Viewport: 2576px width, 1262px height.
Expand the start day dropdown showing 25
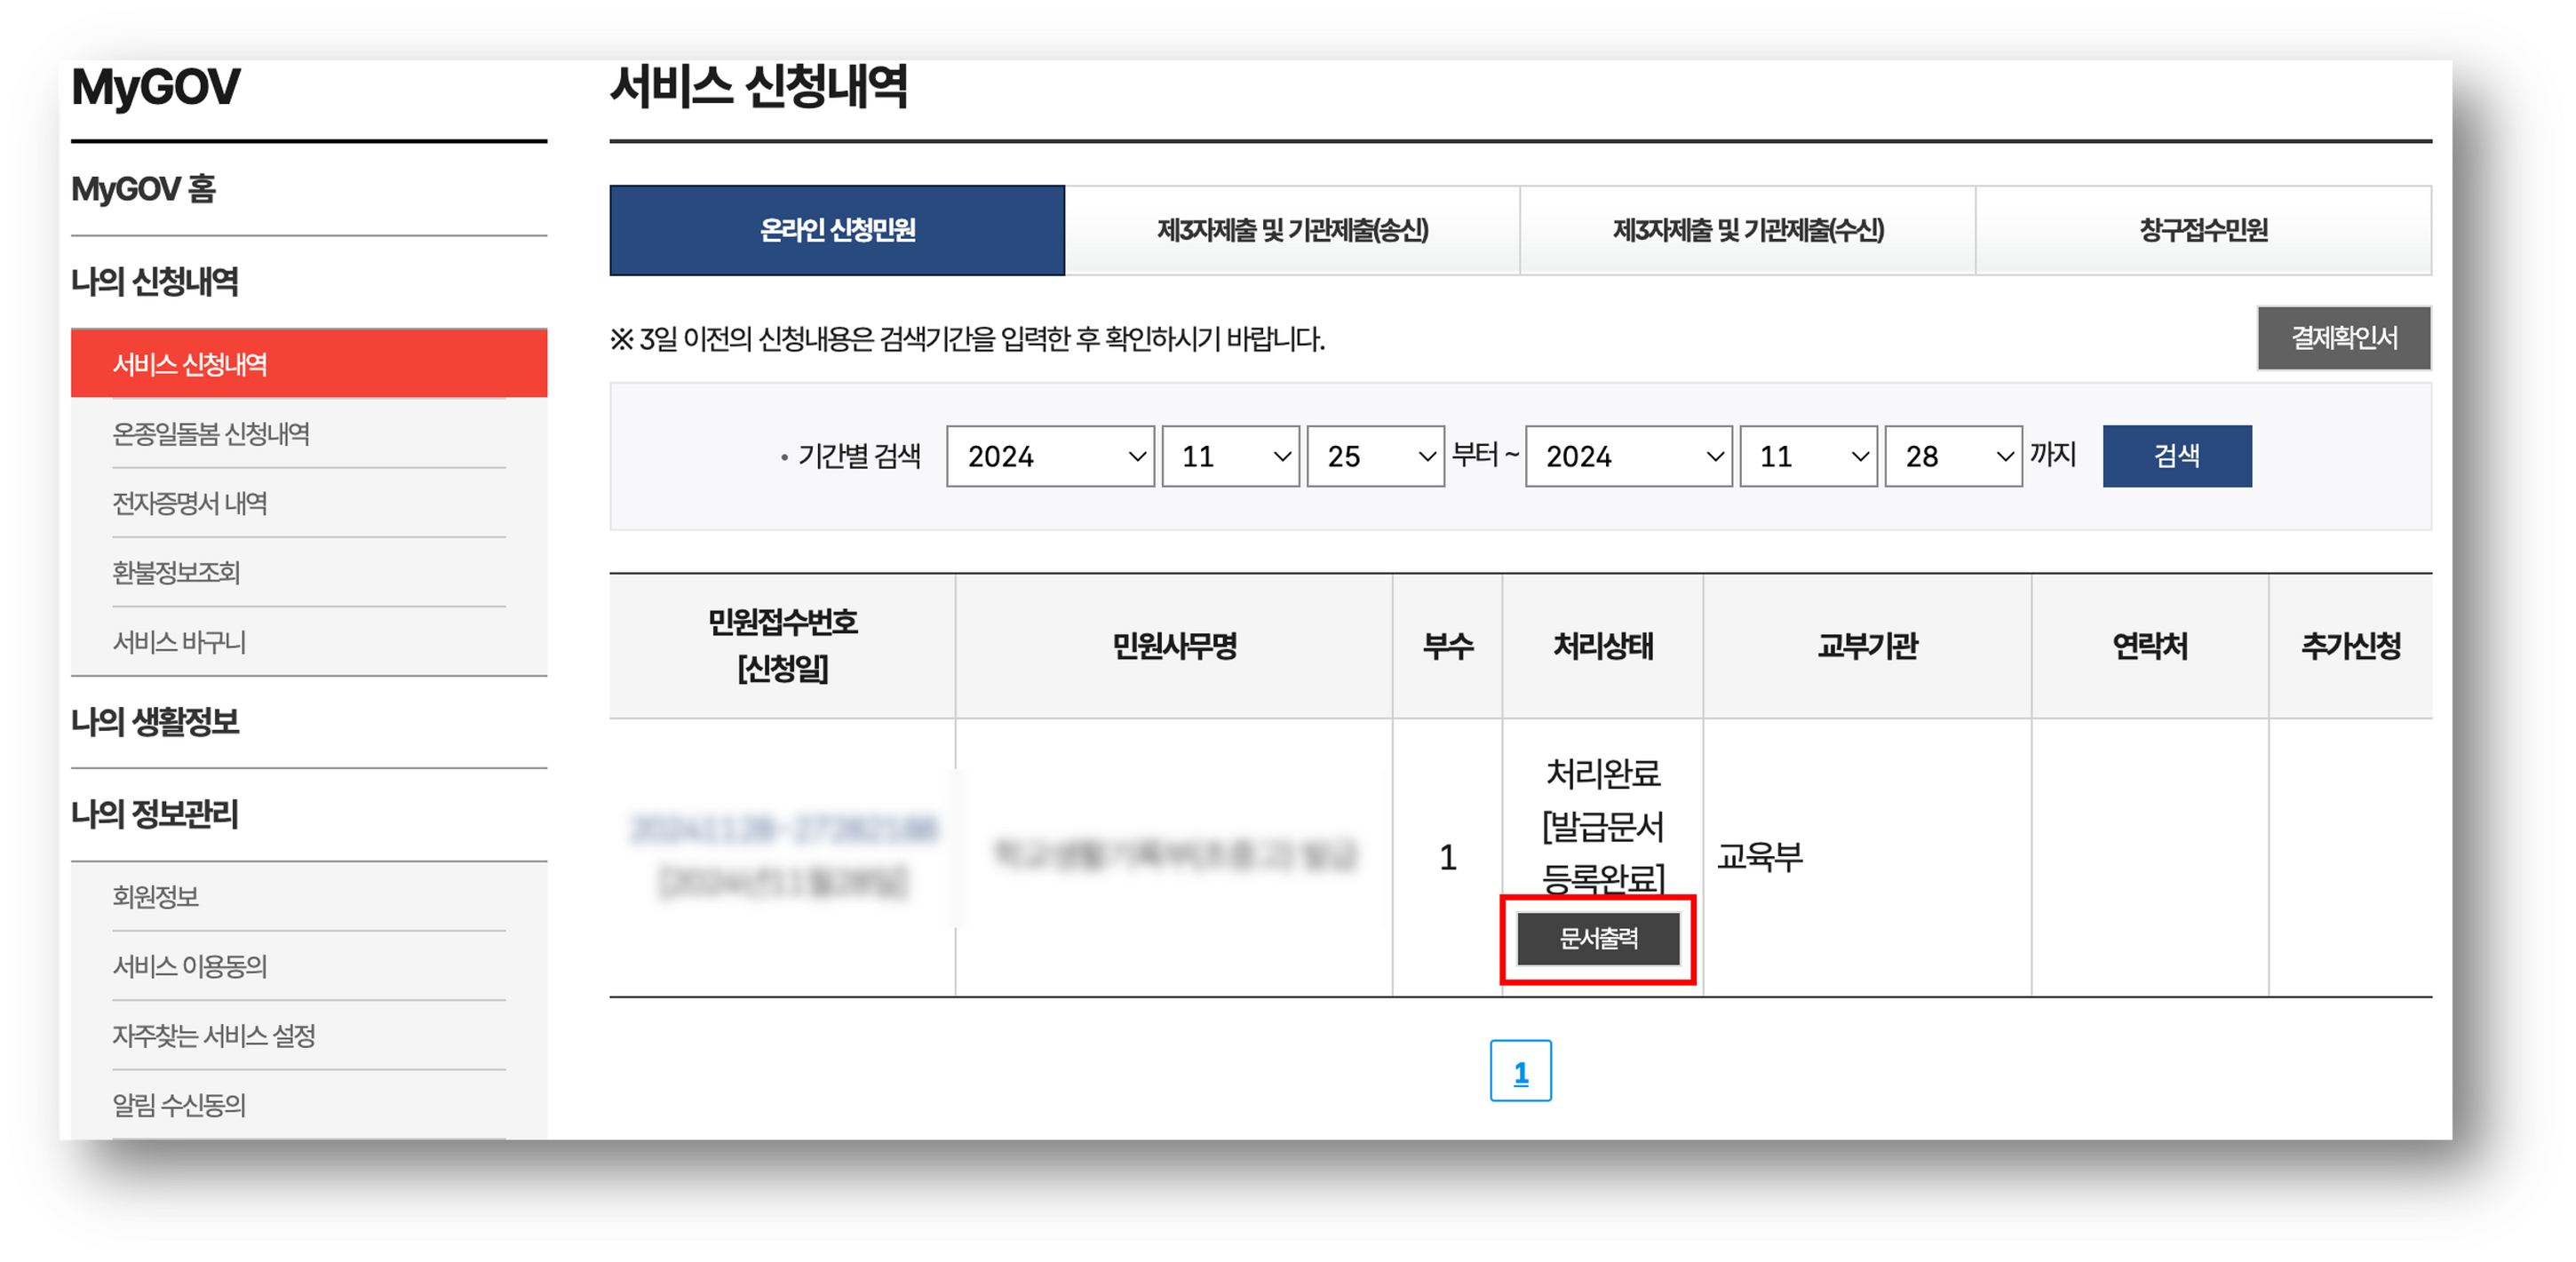coord(1377,456)
